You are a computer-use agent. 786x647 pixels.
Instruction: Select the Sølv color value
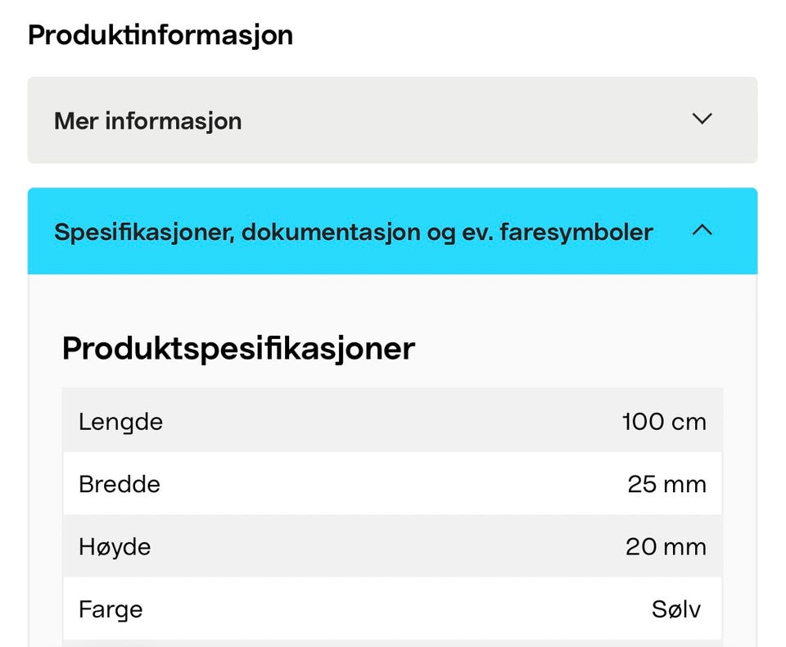[x=676, y=609]
